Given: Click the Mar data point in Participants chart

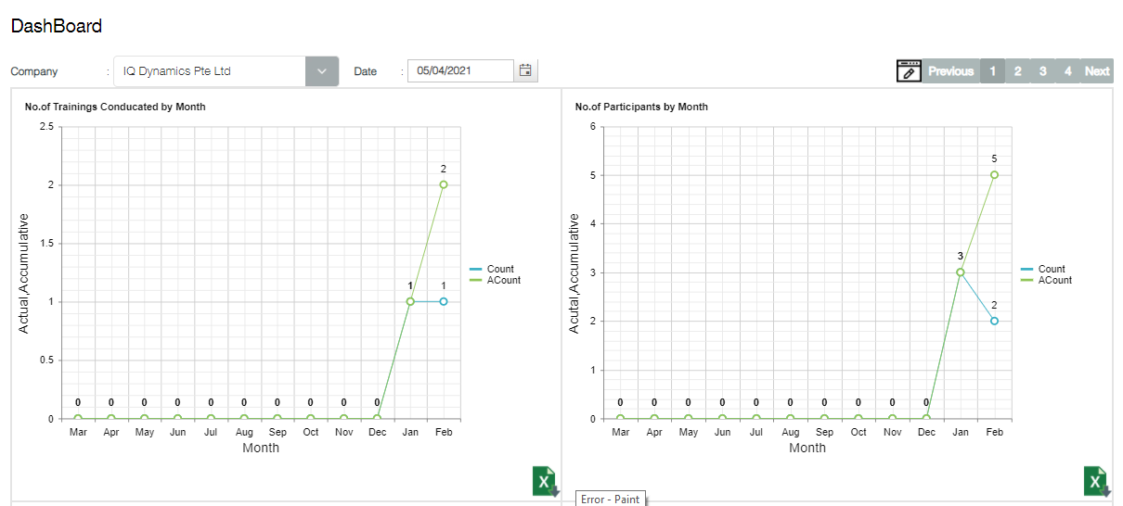Looking at the screenshot, I should pyautogui.click(x=620, y=418).
